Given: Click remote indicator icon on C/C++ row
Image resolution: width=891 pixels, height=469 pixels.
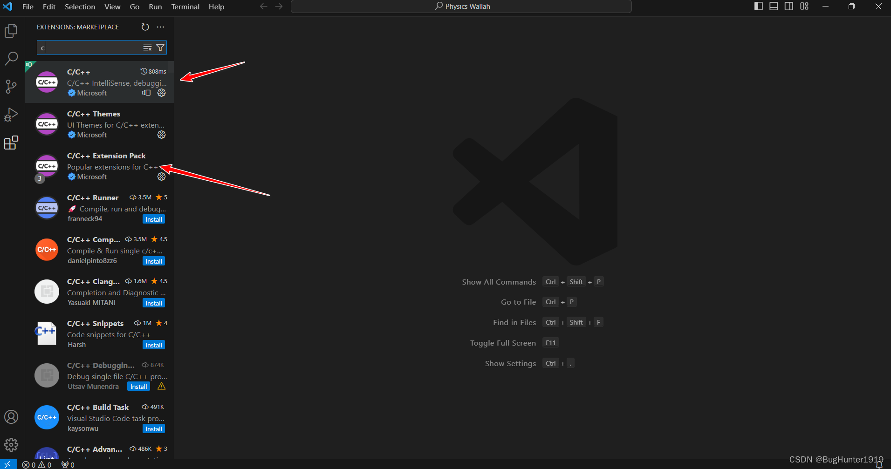Looking at the screenshot, I should coord(146,93).
